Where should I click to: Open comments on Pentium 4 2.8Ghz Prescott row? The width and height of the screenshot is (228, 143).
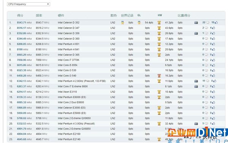[x=207, y=81]
